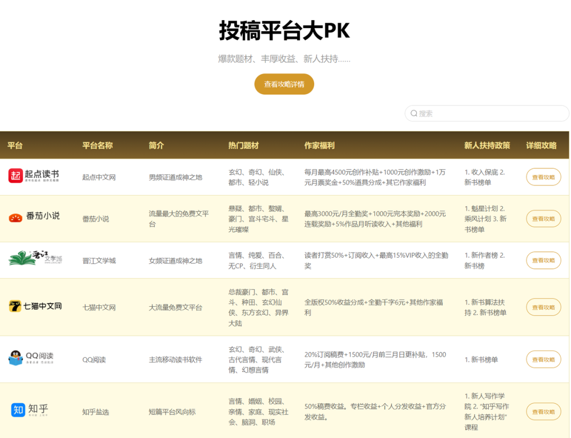571x438 pixels.
Task: Click the 短篇平台风向标 description
Action: click(x=172, y=412)
